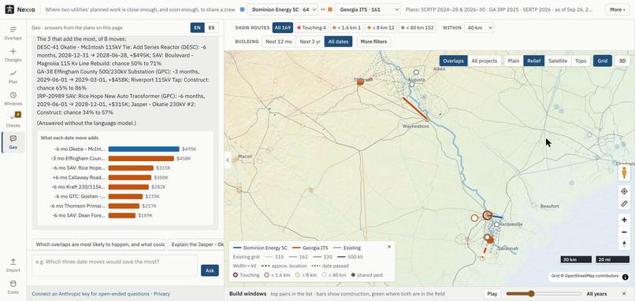The image size is (635, 301).
Task: Open the Privacy link
Action: coord(162,294)
